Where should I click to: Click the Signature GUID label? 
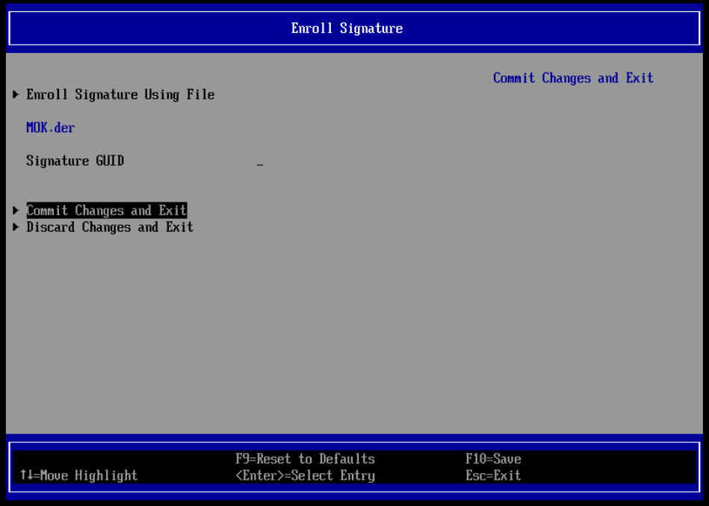click(x=75, y=161)
